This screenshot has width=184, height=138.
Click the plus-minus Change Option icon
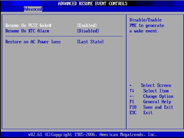tap(132, 96)
